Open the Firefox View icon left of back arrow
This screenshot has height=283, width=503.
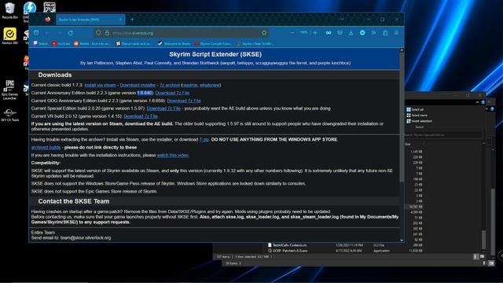[x=36, y=33]
